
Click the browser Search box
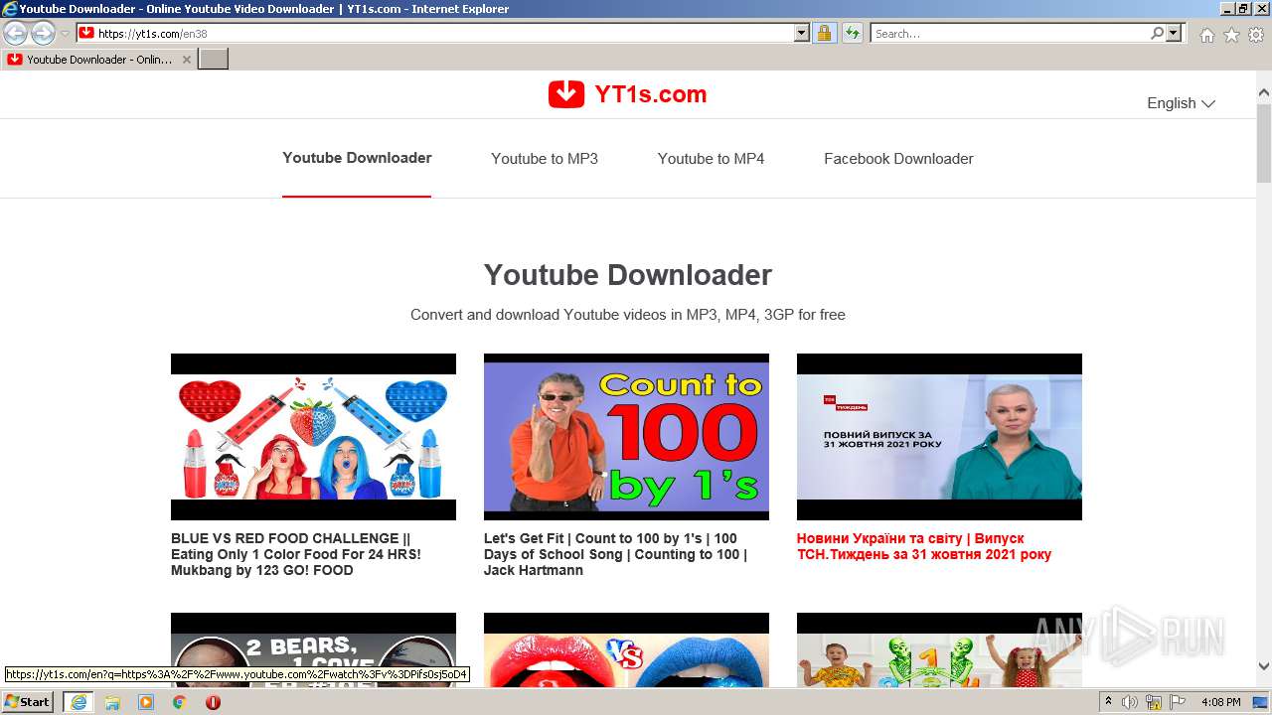pos(1010,33)
